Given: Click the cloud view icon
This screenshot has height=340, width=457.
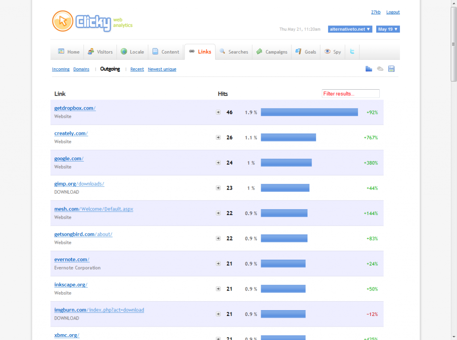Looking at the screenshot, I should click(380, 69).
